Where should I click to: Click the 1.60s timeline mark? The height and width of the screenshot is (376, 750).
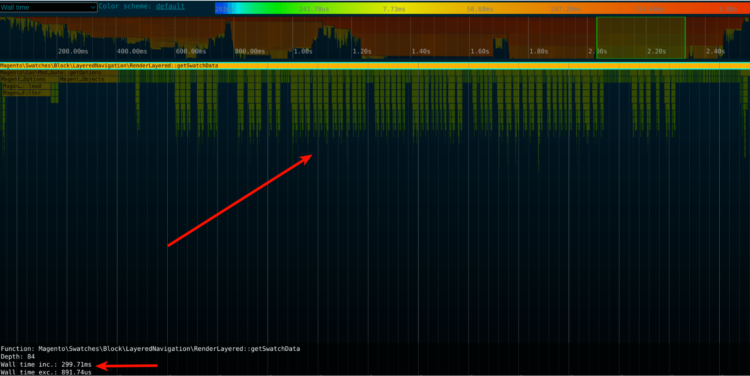point(480,51)
